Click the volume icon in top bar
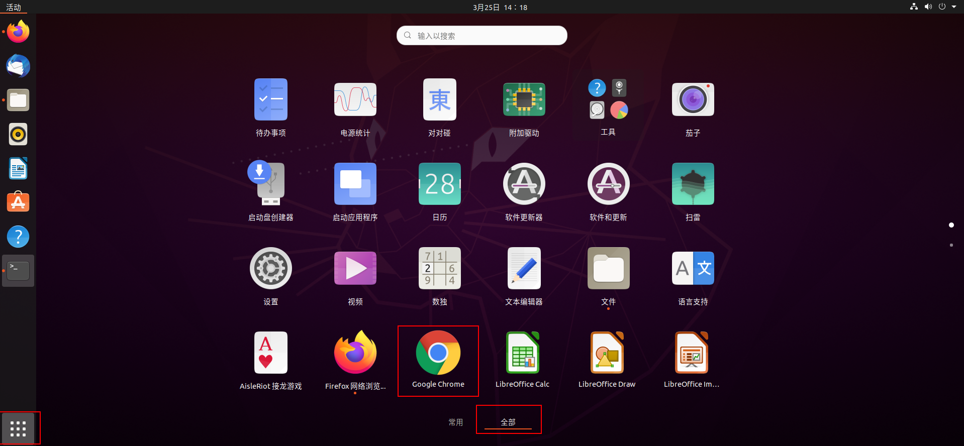 coord(928,7)
